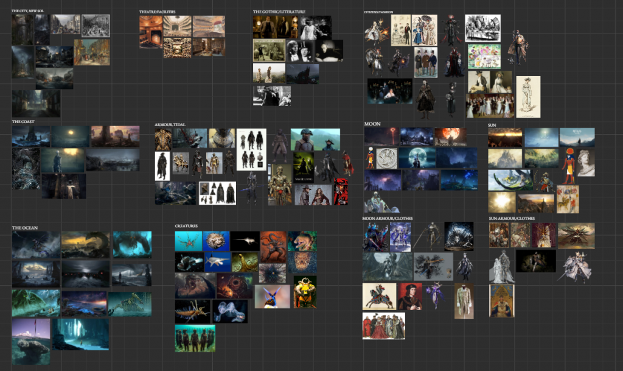The image size is (623, 371).
Task: Select the sepia sketch of woman in hat
Action: [x=528, y=97]
